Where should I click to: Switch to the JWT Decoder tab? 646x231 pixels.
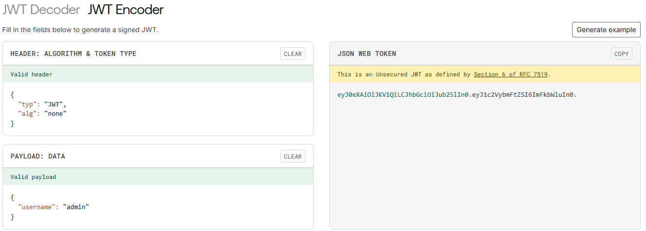(x=41, y=10)
